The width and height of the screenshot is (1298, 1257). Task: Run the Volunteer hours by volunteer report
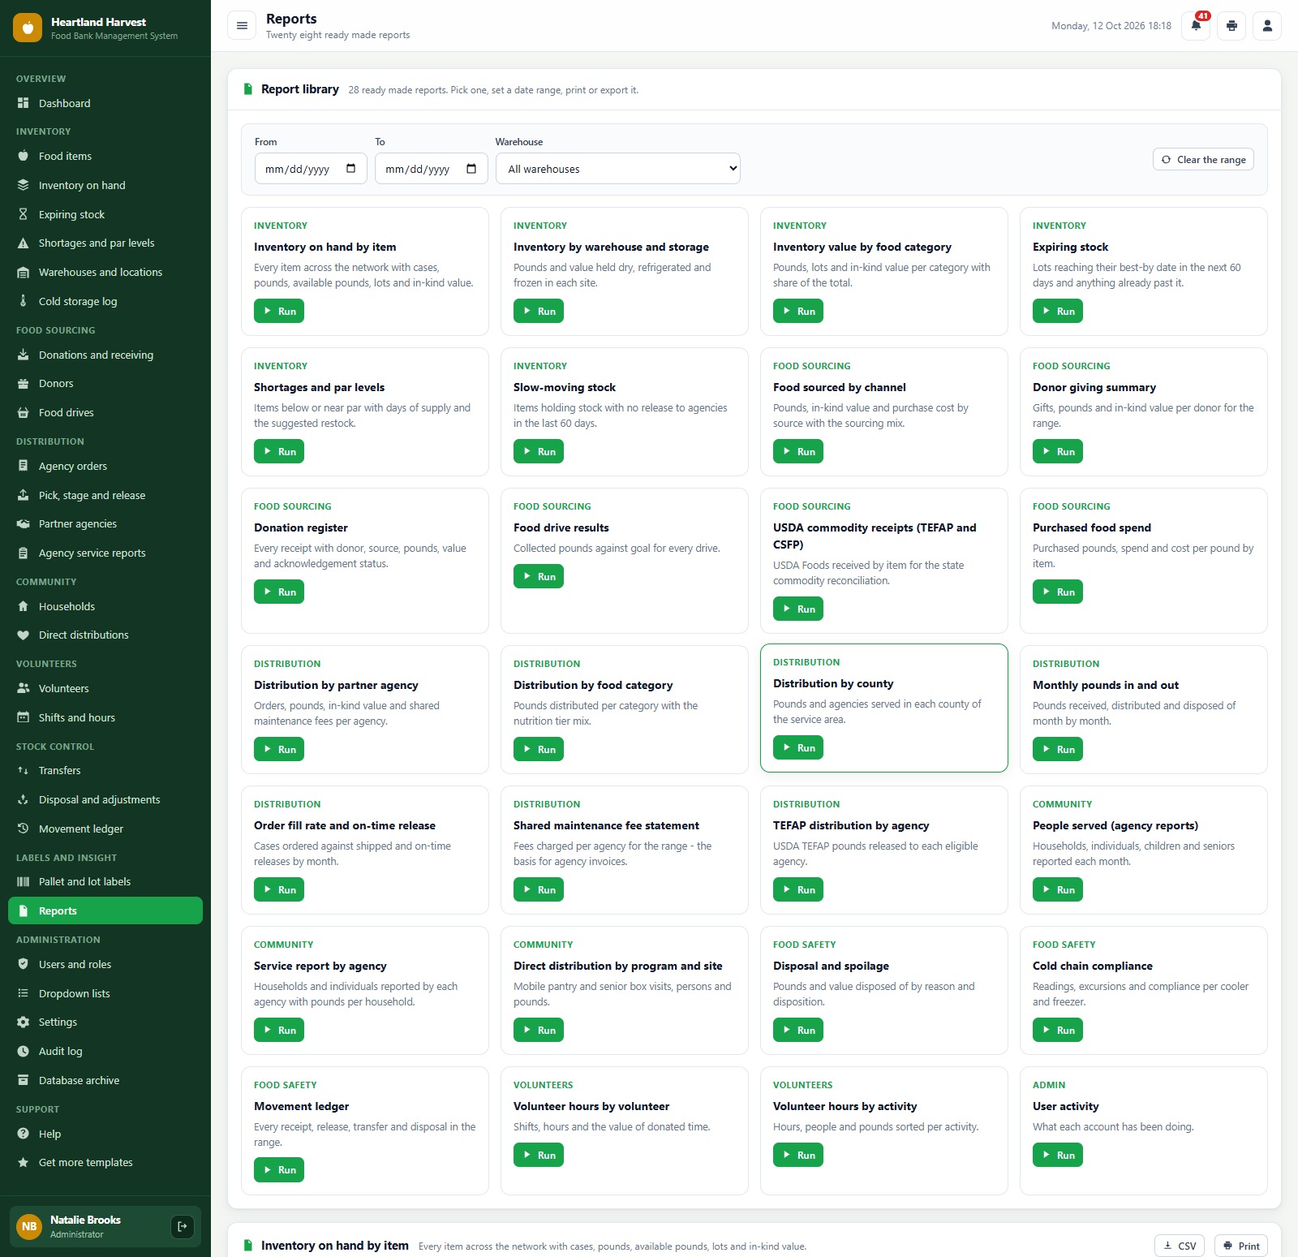(539, 1155)
